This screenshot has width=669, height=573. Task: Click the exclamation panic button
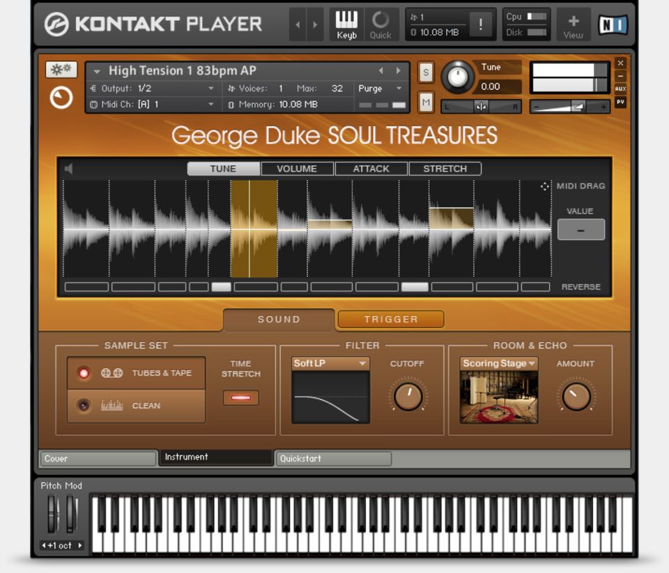(x=480, y=24)
